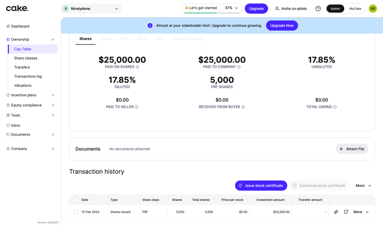Click the Cake logo

point(17,8)
